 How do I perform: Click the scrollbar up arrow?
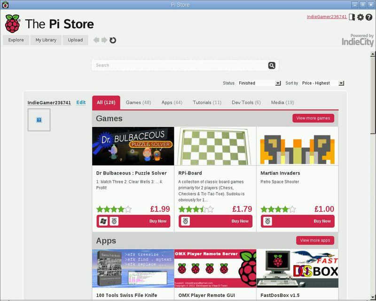(x=372, y=54)
